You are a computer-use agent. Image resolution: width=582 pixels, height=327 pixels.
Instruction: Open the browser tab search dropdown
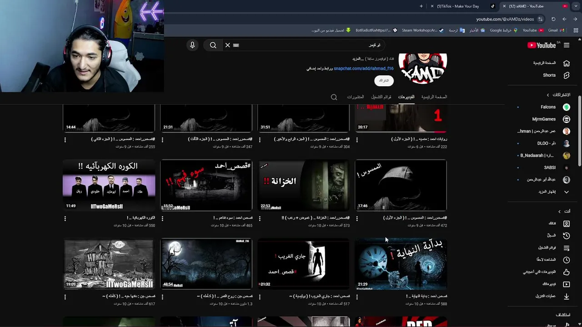tap(576, 6)
